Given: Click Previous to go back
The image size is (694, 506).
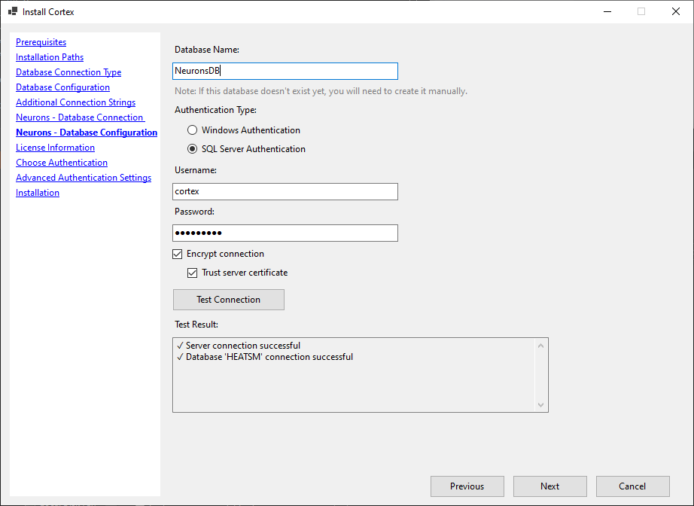Looking at the screenshot, I should (467, 486).
